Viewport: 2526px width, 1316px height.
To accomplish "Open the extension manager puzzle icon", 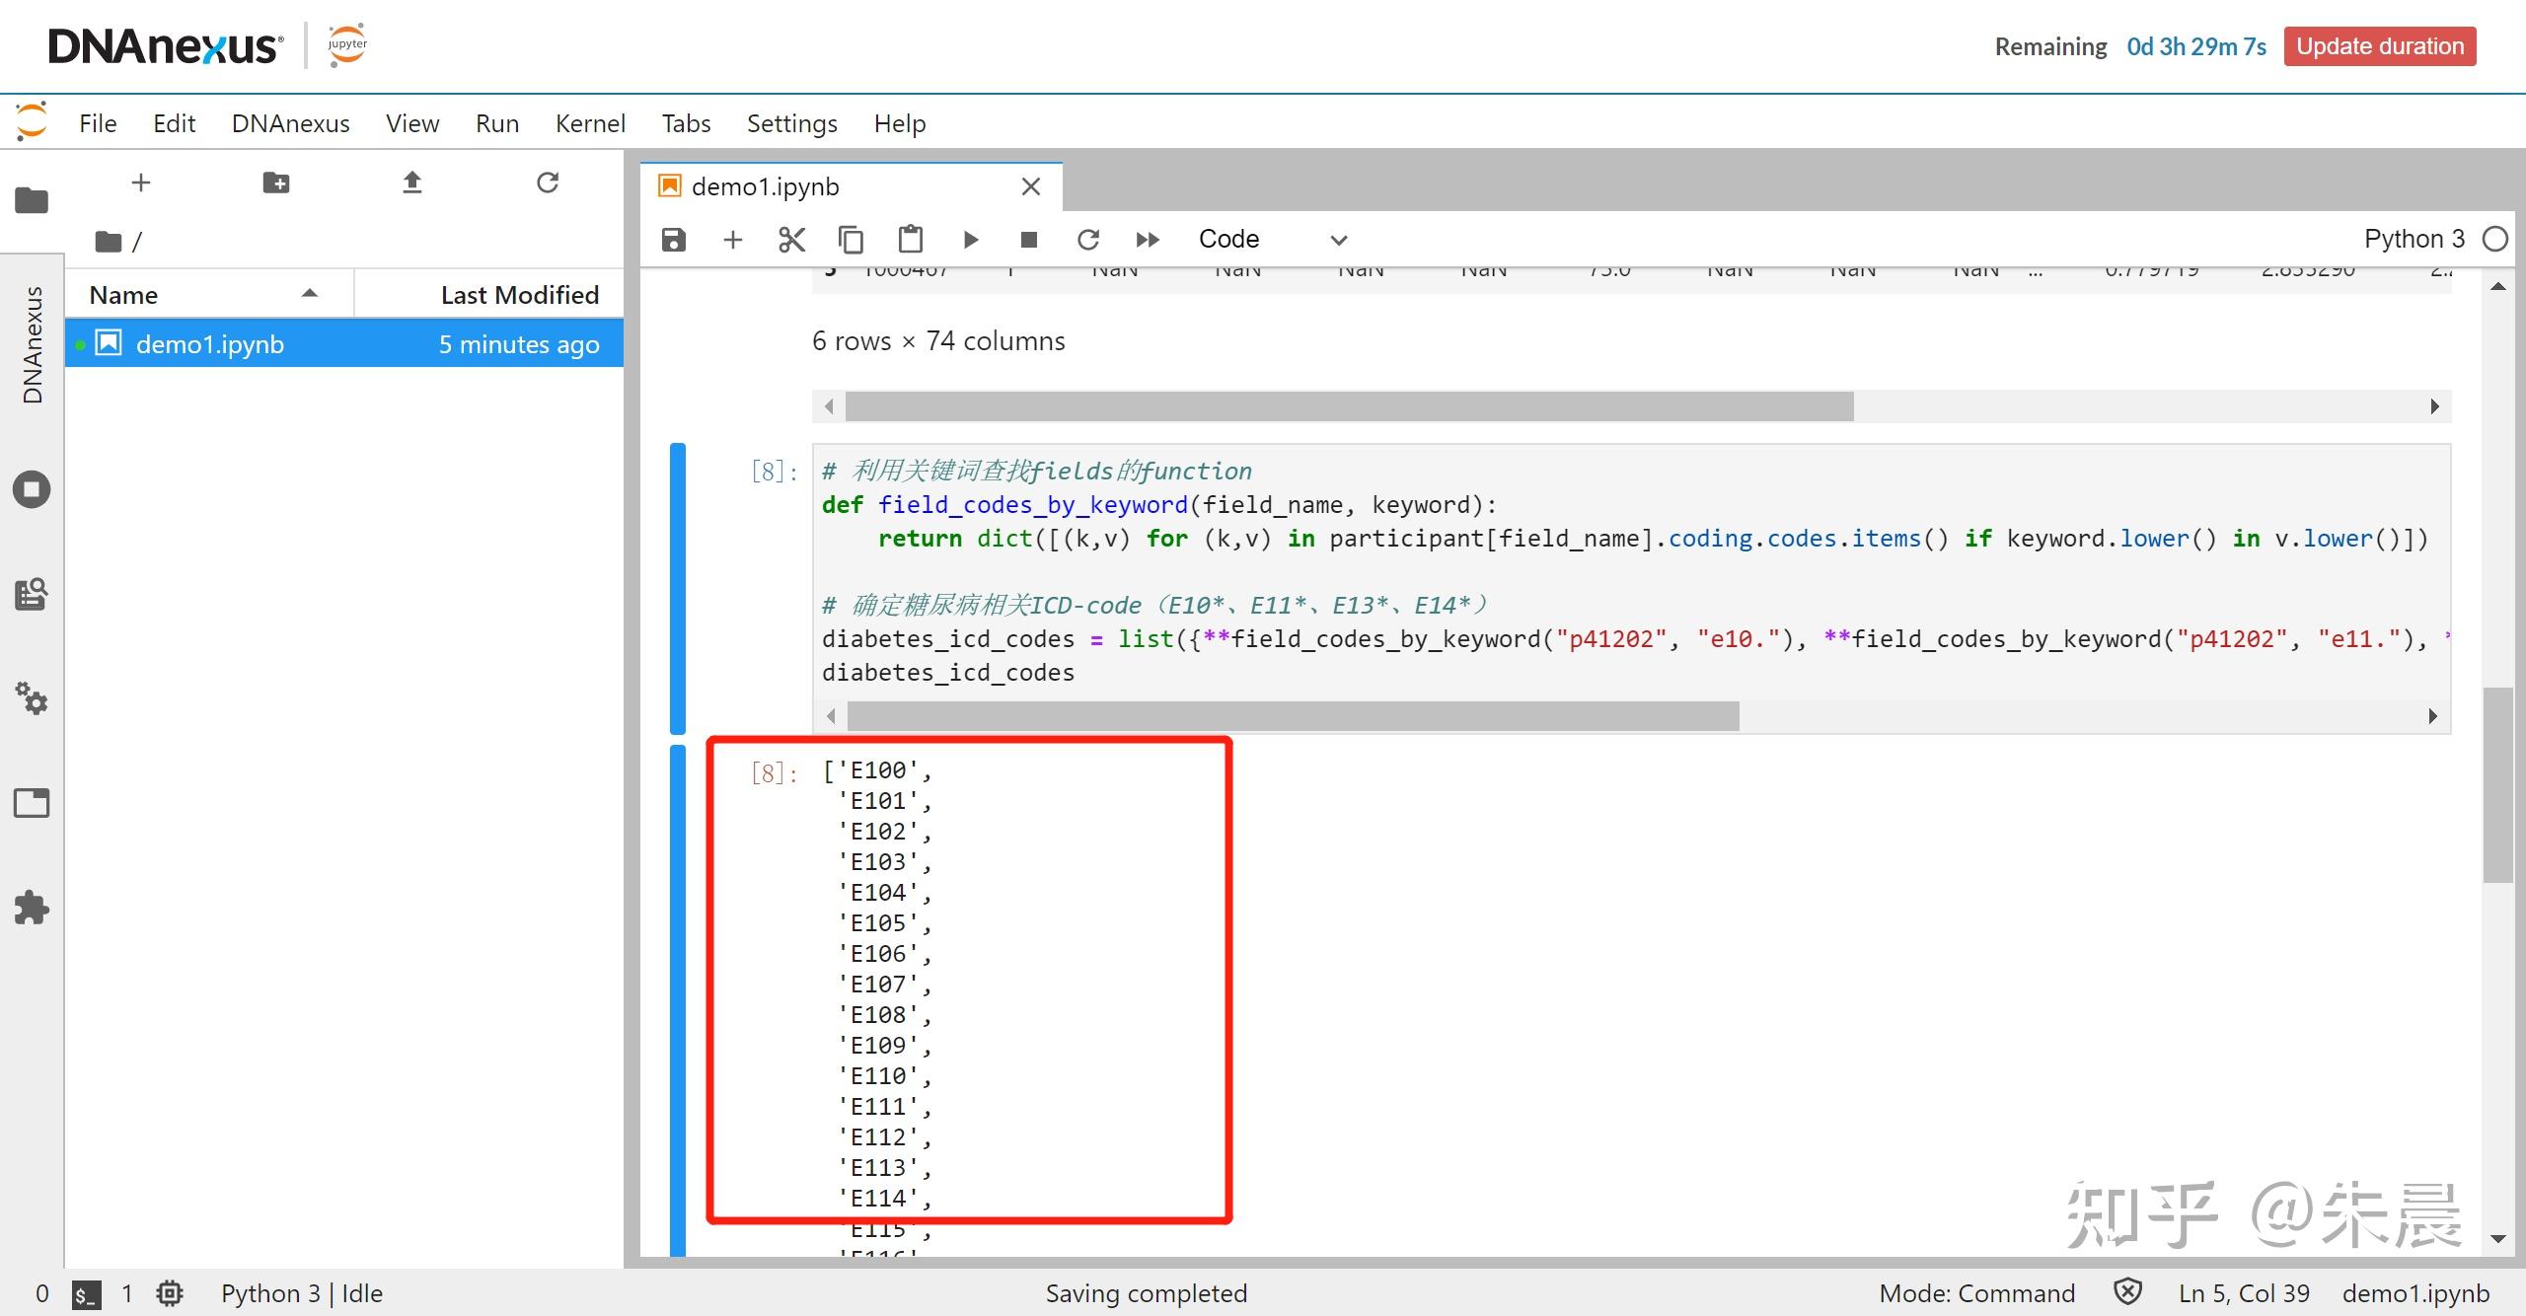I will point(32,908).
